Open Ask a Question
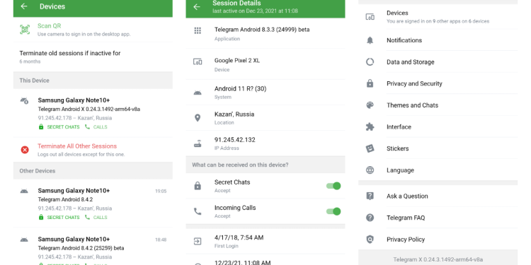Viewport: 531px width, 265px height. click(x=438, y=196)
